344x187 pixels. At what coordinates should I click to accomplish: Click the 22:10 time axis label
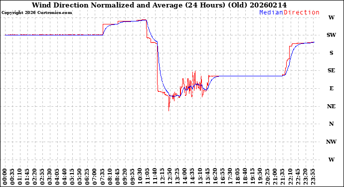[x=290, y=177]
